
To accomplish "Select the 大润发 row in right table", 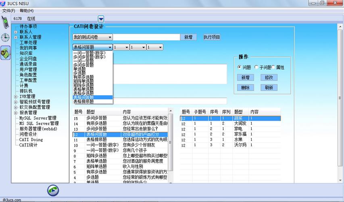I will coord(230,124).
